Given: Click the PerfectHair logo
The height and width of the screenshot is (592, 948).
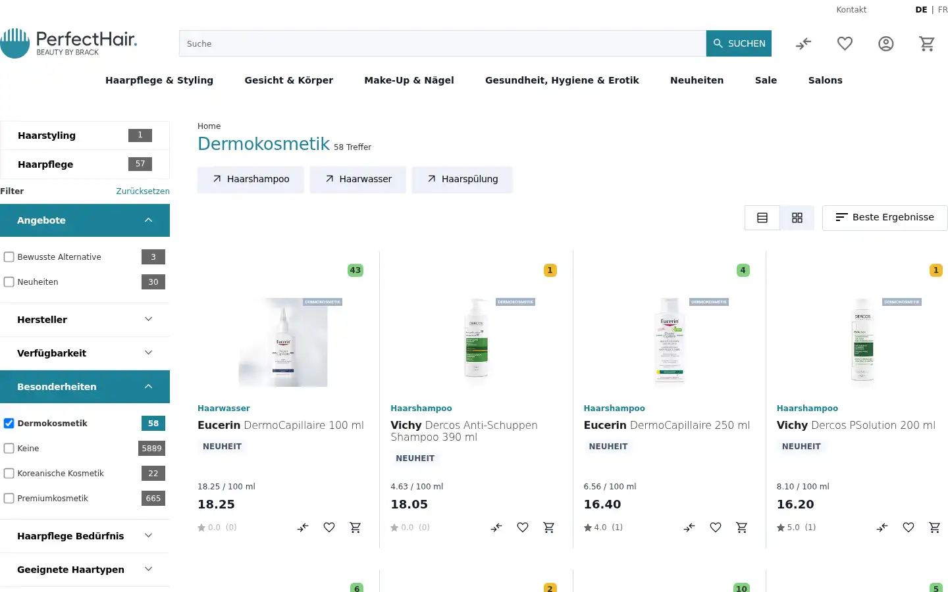Looking at the screenshot, I should pyautogui.click(x=68, y=43).
